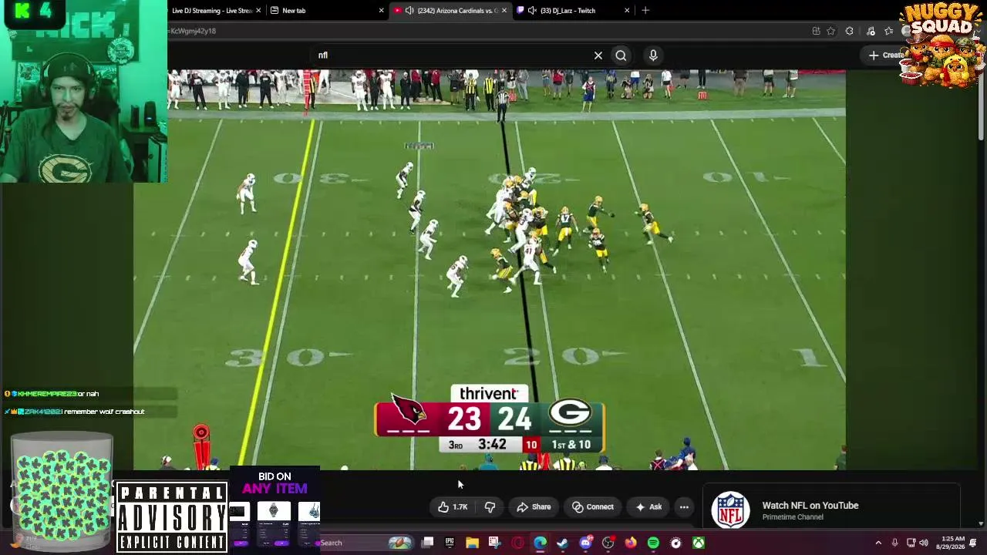Mute the Arizona Cardinals tab audio
The height and width of the screenshot is (555, 987).
(409, 11)
